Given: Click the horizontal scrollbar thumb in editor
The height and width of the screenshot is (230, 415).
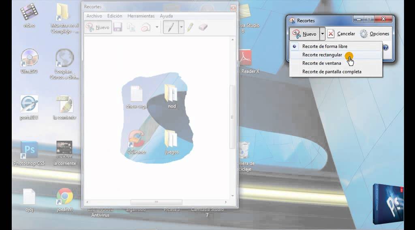Looking at the screenshot, I should tap(156, 202).
